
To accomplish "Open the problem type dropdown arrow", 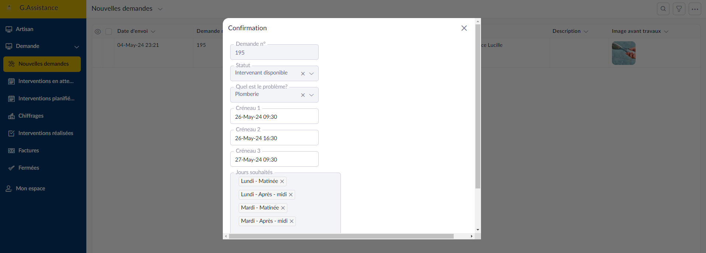I will [312, 95].
